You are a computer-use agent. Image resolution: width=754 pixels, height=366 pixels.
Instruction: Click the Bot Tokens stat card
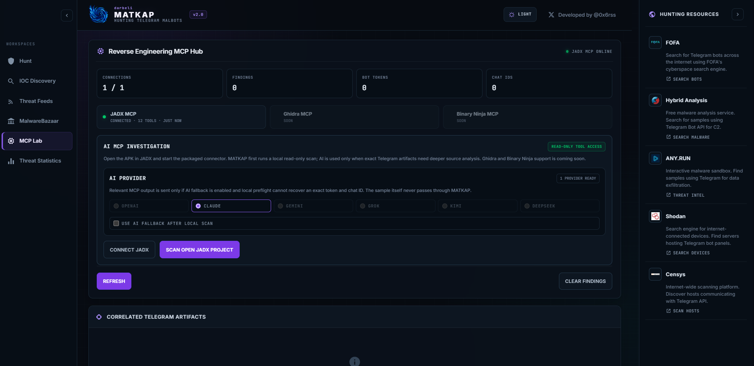pos(419,83)
